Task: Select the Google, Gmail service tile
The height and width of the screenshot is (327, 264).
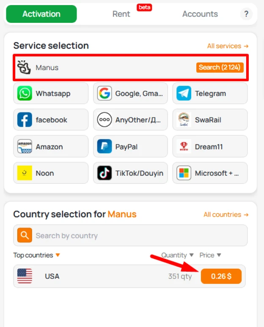Action: (131, 93)
